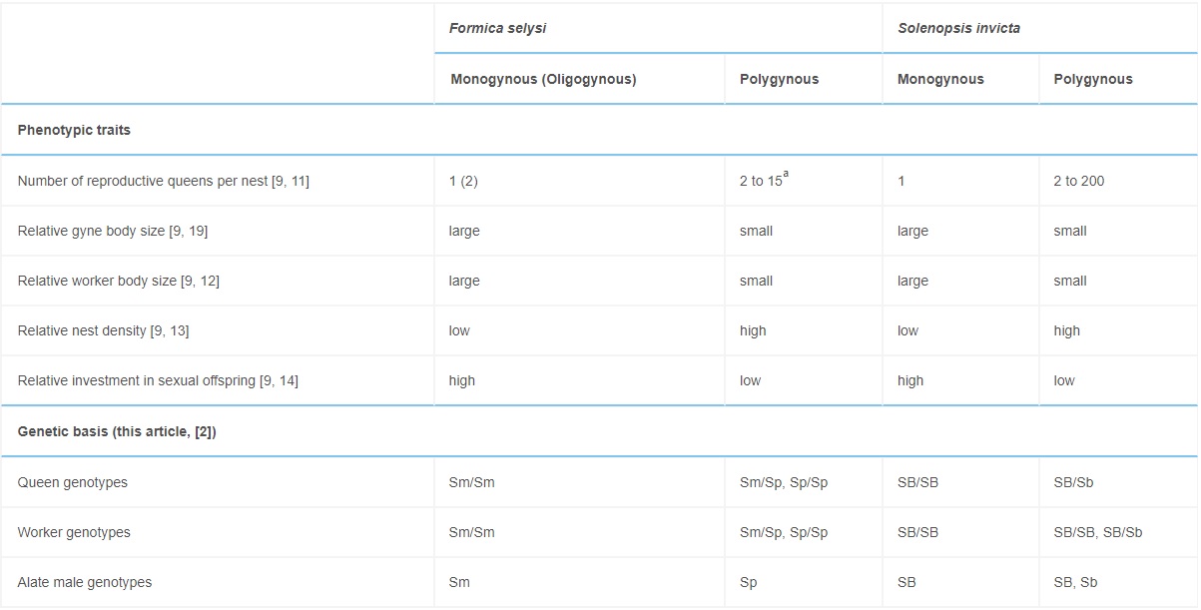Click the Formica selysi column header
Viewport: 1201px width, 610px height.
497,28
